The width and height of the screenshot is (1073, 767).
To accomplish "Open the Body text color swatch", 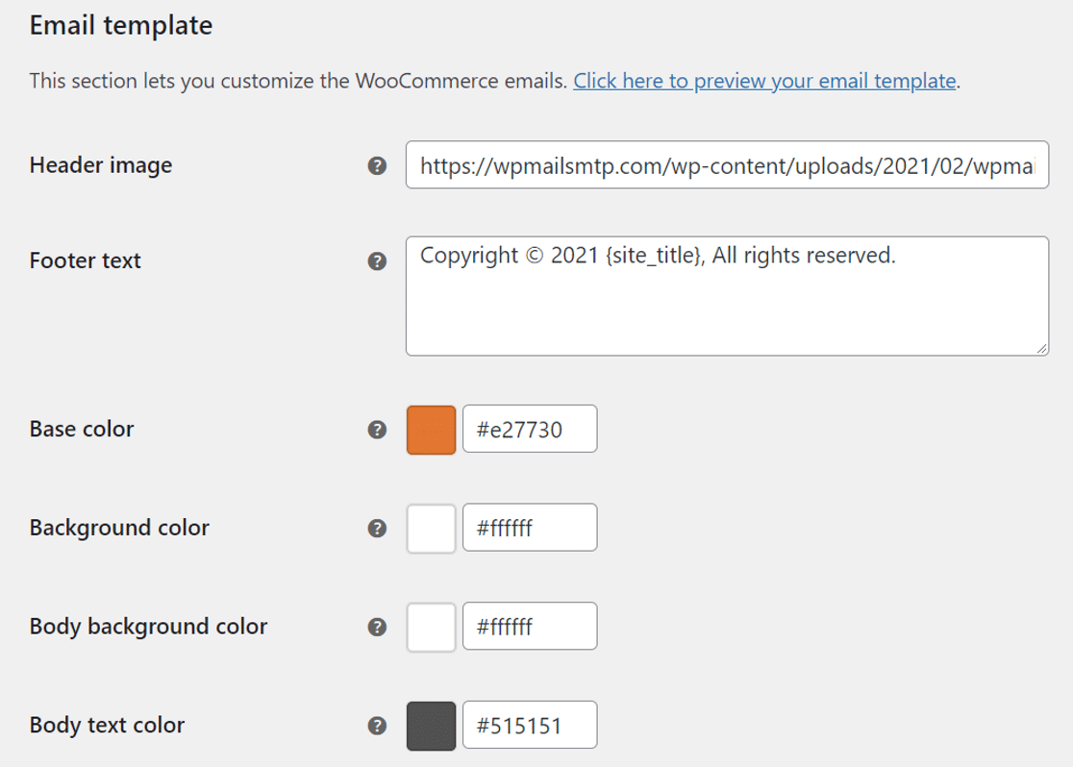I will (x=431, y=725).
